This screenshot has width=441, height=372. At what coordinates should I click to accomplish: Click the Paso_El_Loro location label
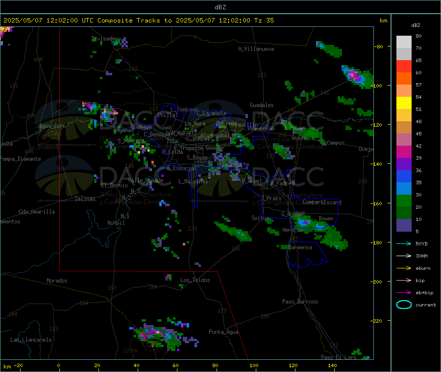339,357
